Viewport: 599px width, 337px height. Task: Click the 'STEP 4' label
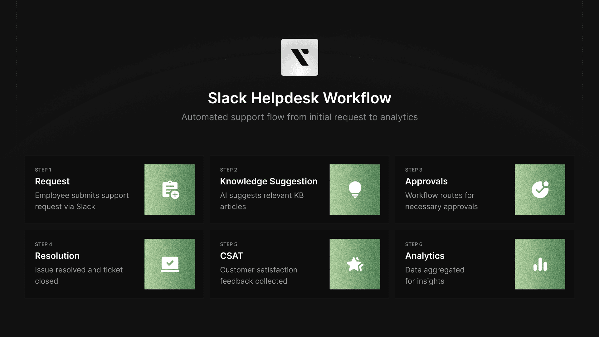(43, 244)
